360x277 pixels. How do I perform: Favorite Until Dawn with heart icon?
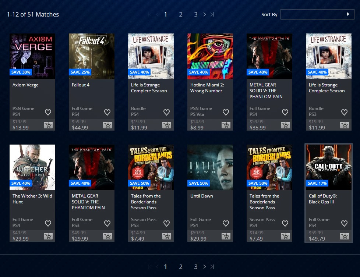coord(226,223)
